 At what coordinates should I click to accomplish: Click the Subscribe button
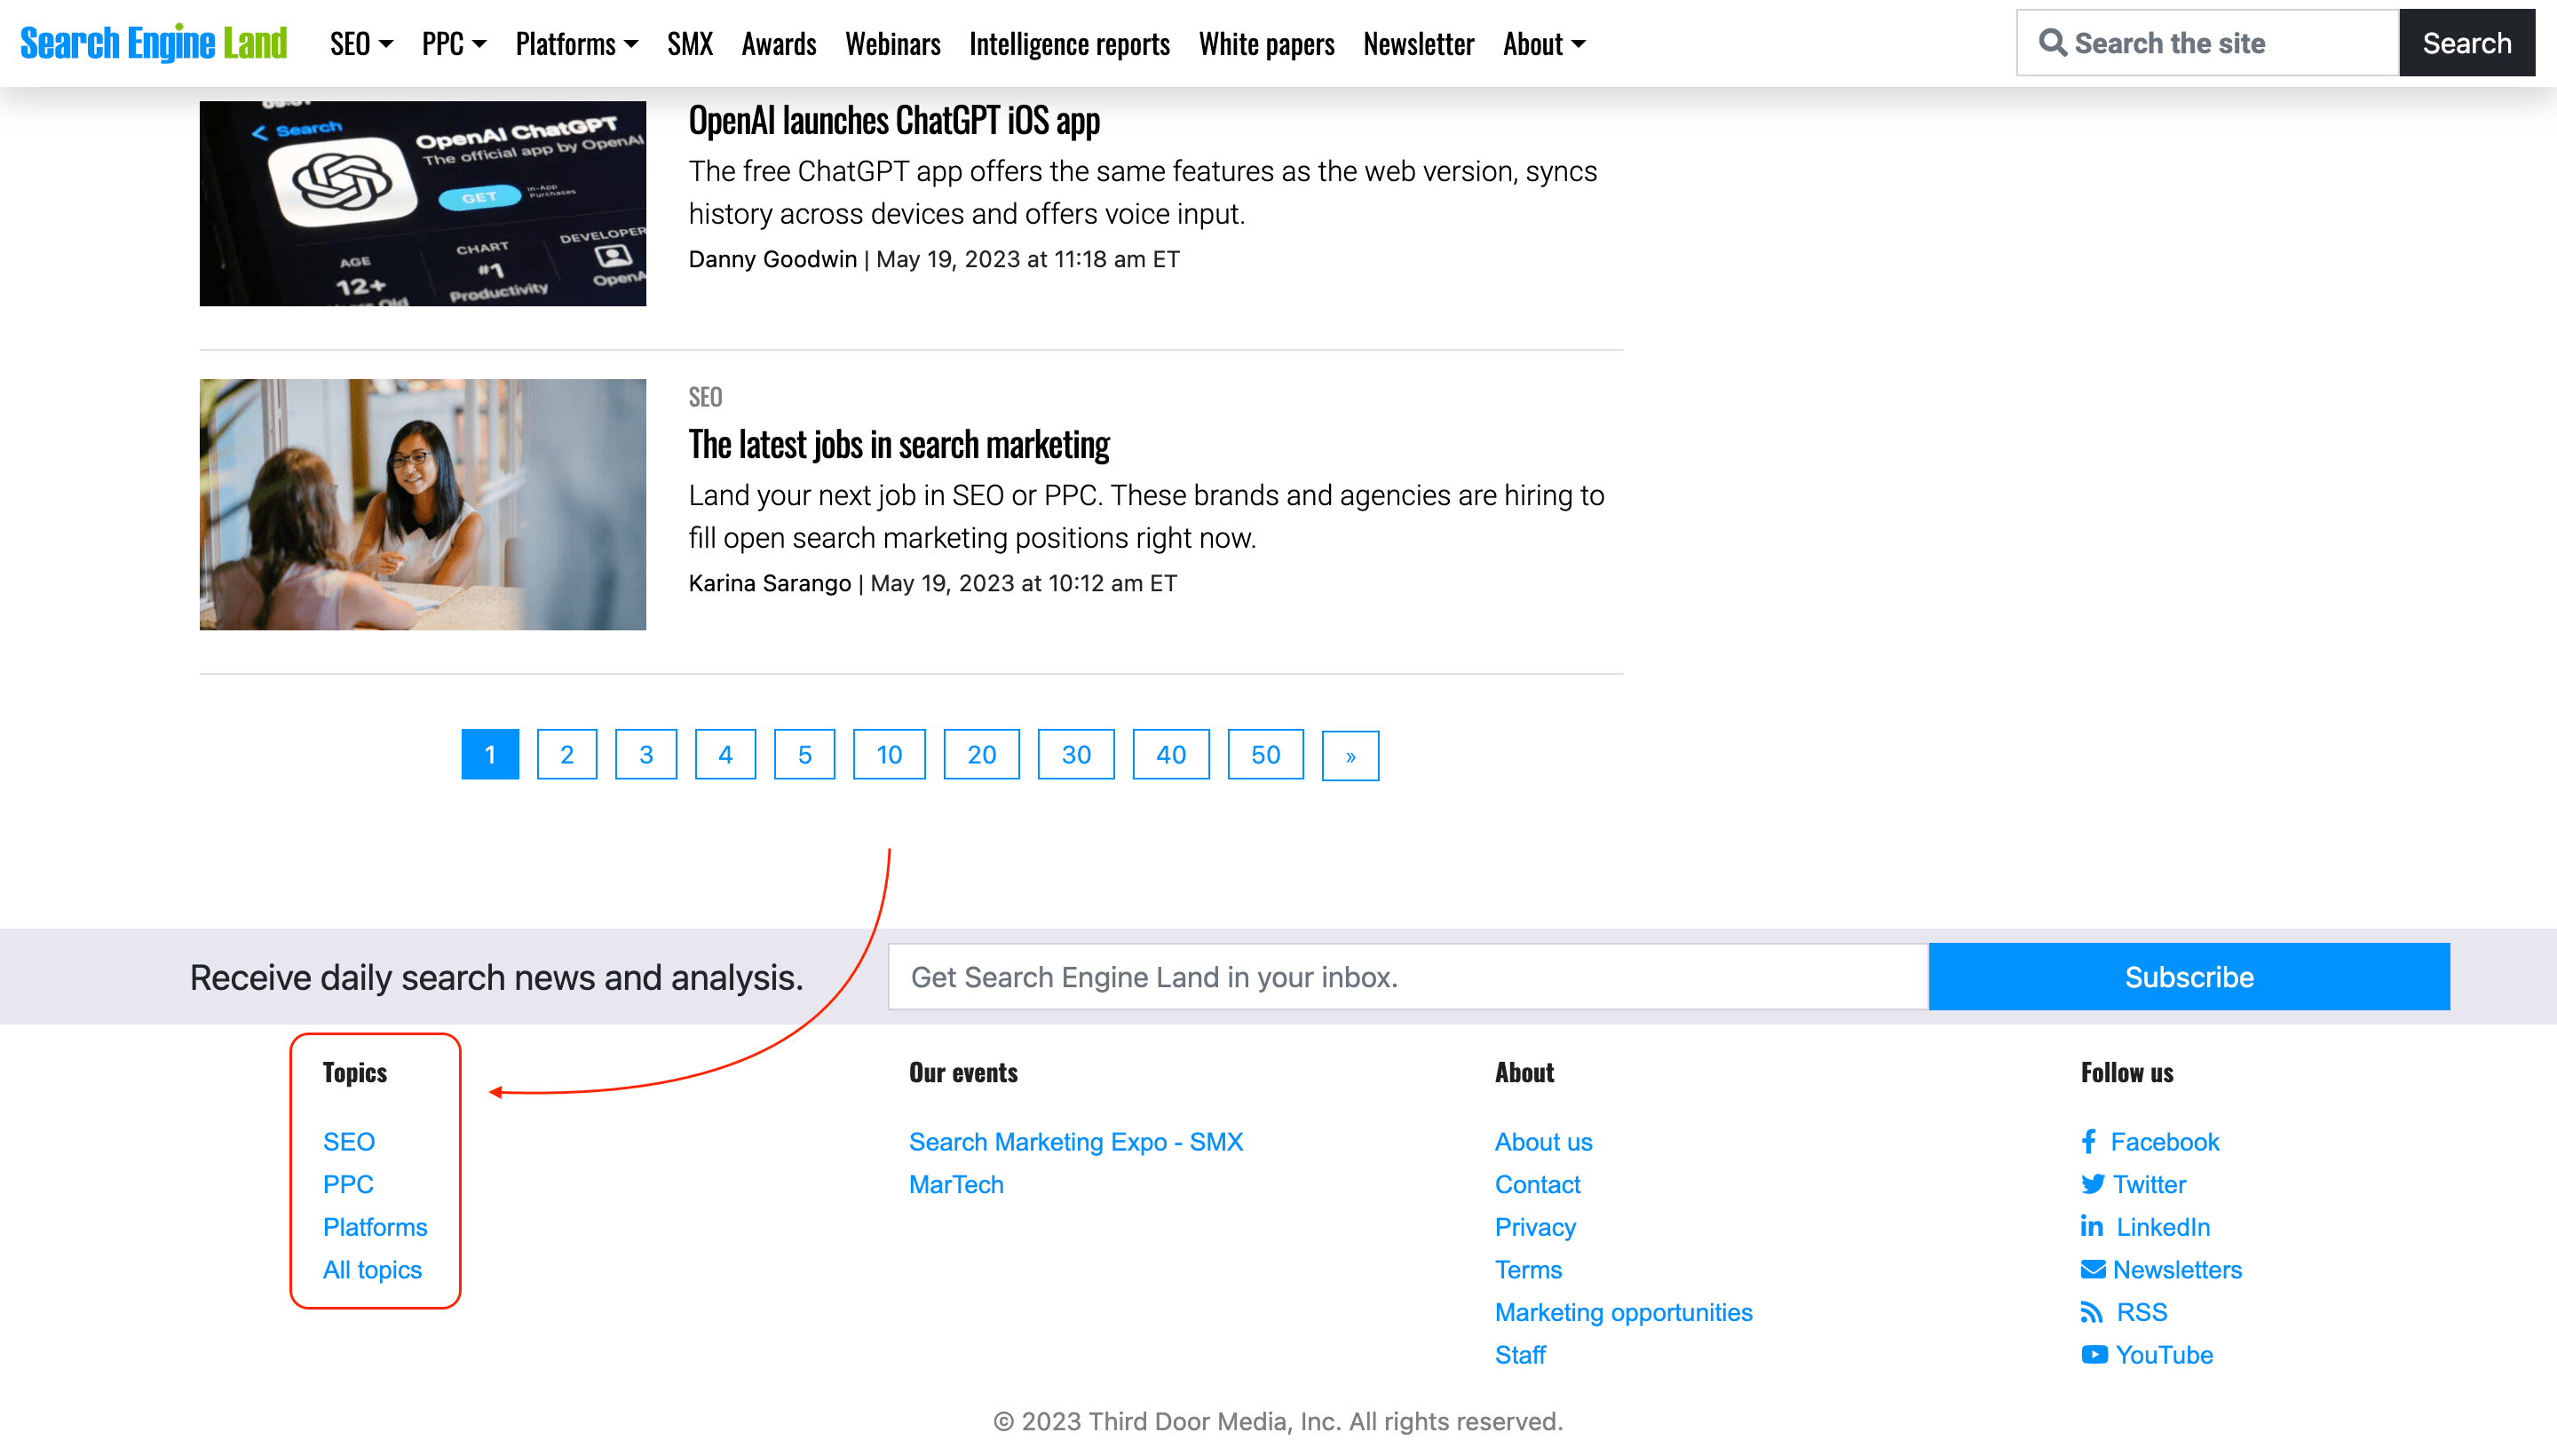pos(2189,977)
